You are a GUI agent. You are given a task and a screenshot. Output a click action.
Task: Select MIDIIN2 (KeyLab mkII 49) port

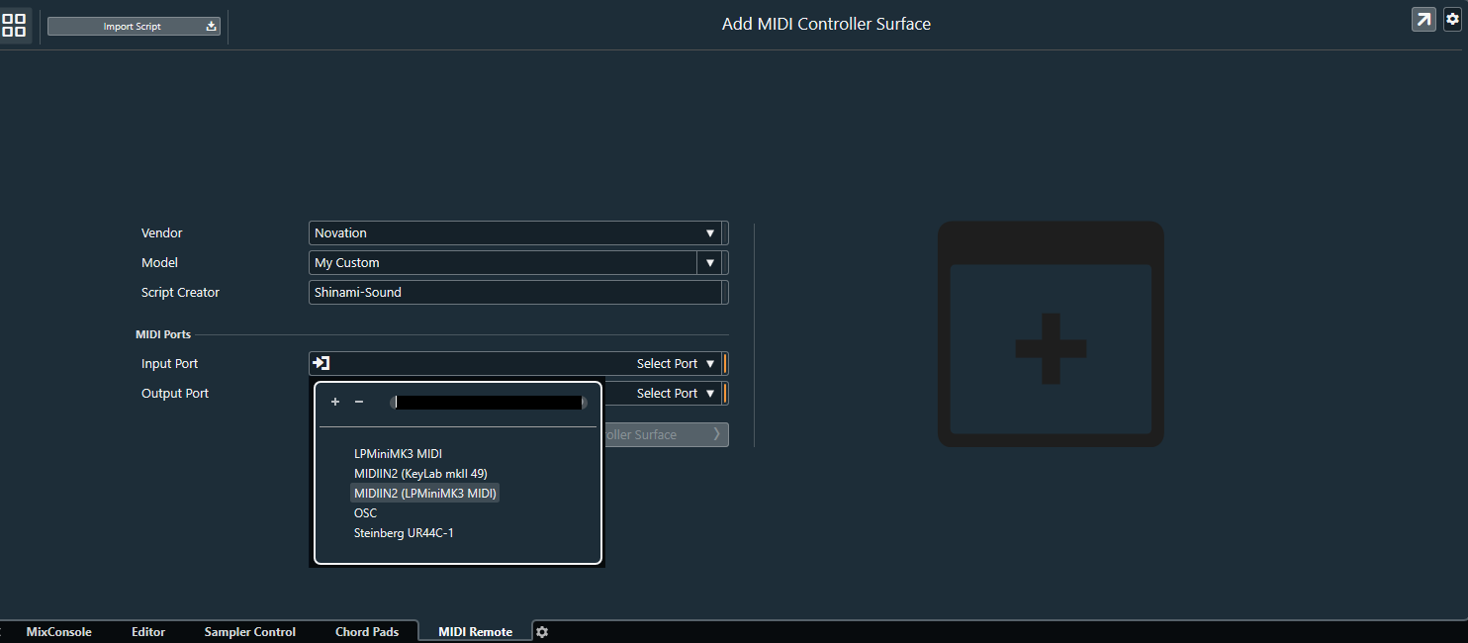[420, 473]
